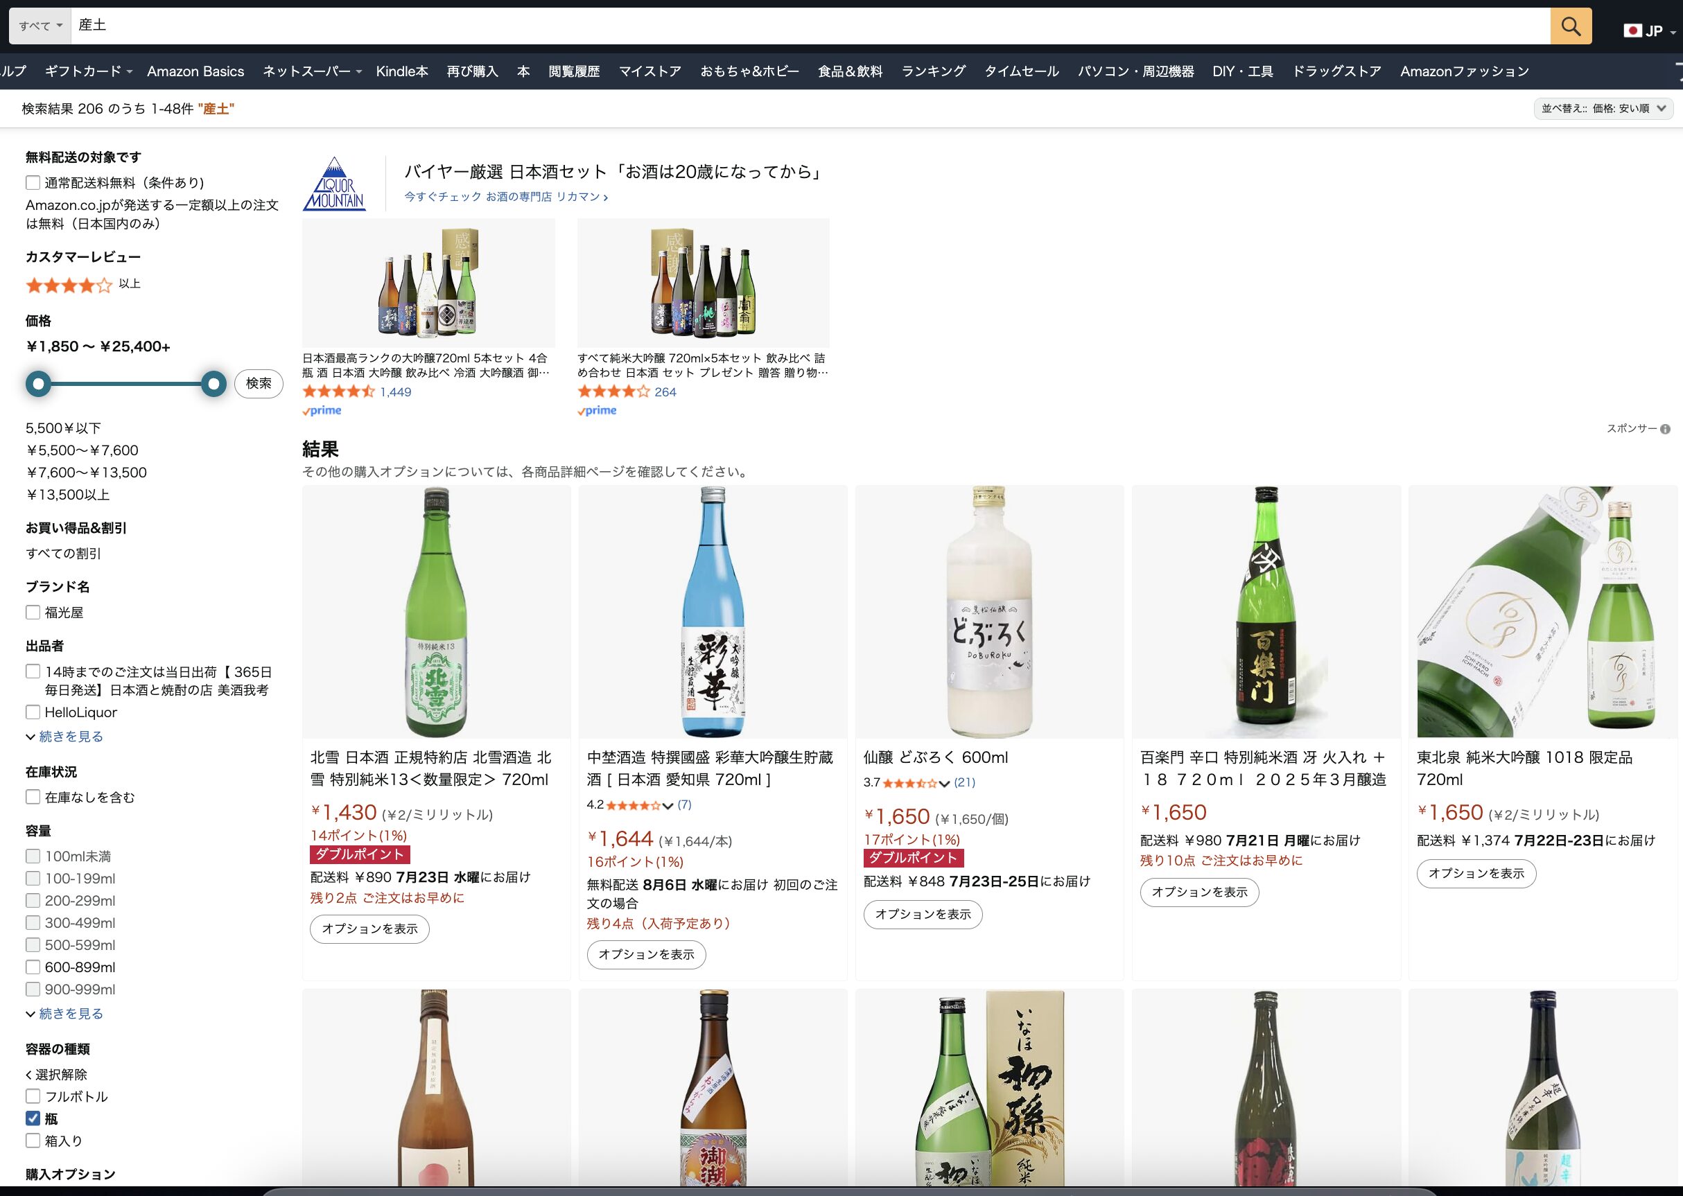Click オプションを表示 for 東北泉 sake
The height and width of the screenshot is (1196, 1683).
(x=1476, y=873)
